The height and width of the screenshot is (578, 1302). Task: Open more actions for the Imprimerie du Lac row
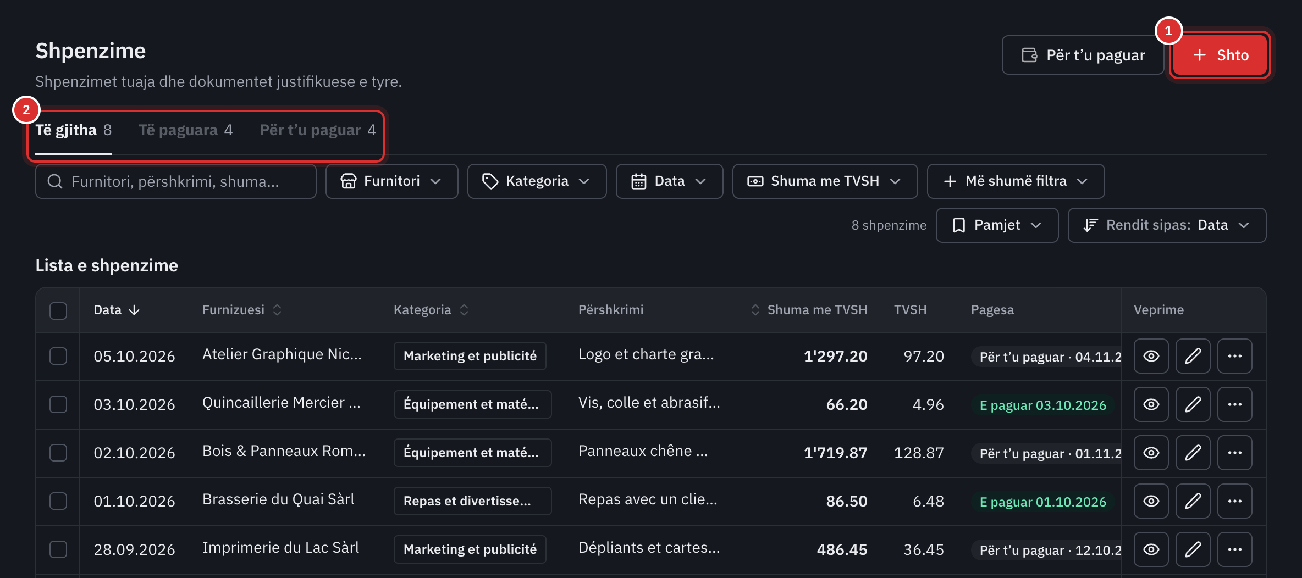tap(1234, 549)
